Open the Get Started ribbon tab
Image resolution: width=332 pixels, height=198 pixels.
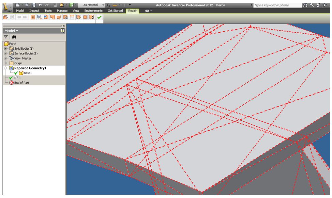tap(115, 11)
